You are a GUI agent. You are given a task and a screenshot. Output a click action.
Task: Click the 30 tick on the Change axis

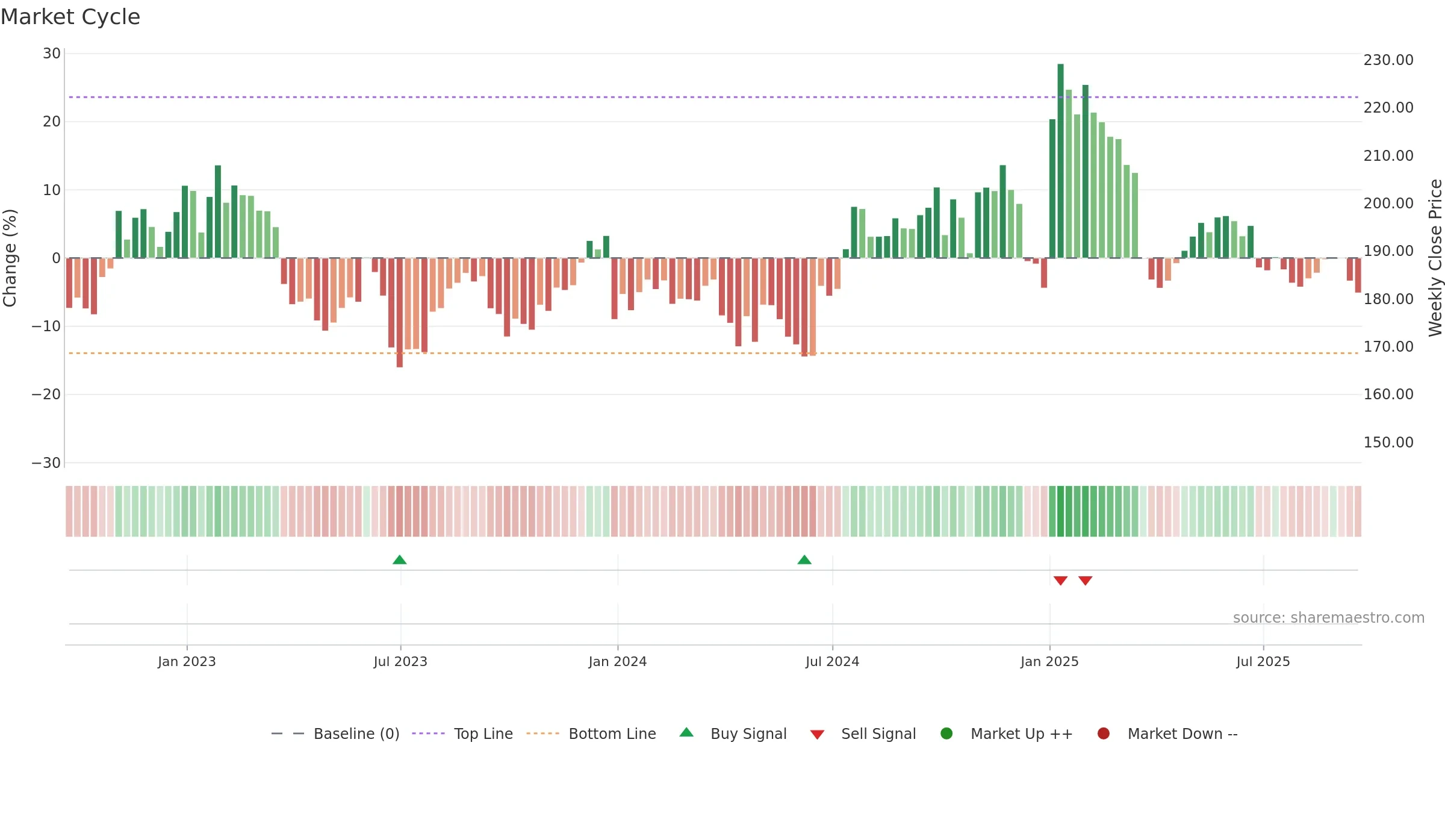pos(52,54)
